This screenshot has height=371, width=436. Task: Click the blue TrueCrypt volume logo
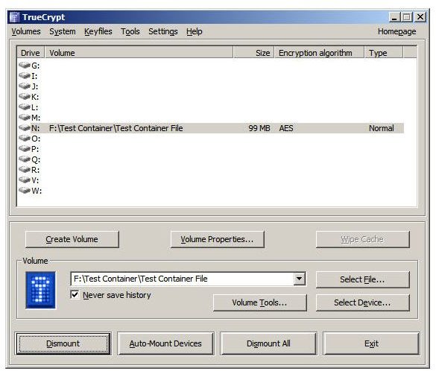click(x=40, y=290)
